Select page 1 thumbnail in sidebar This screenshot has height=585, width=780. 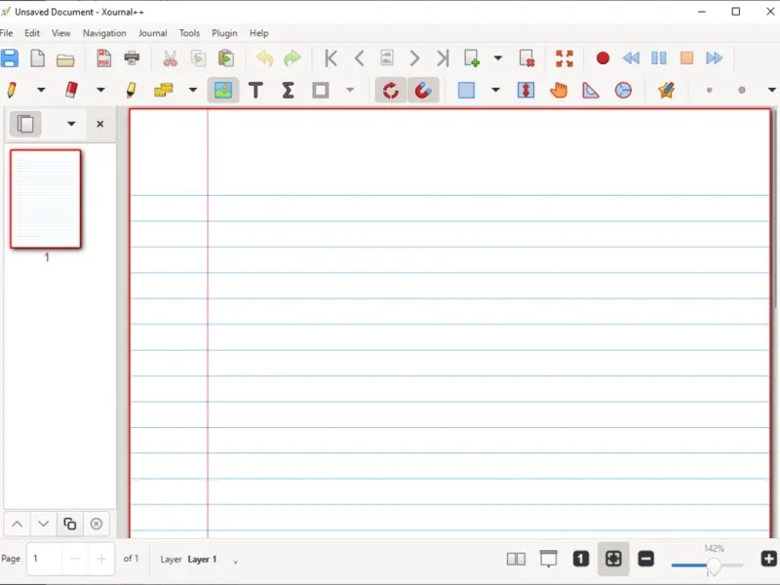coord(46,199)
